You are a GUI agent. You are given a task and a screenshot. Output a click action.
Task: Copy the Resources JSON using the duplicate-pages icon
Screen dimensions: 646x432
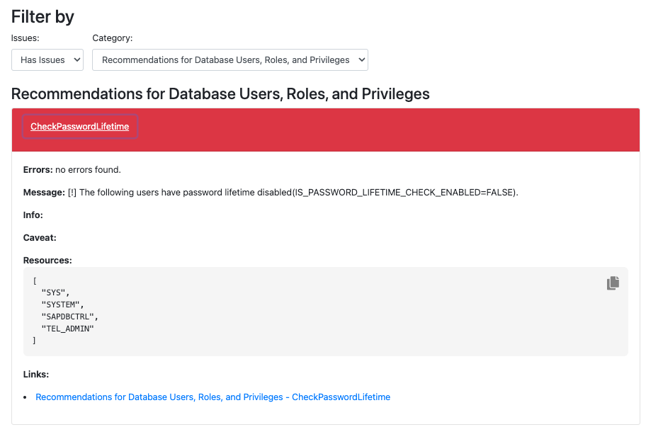[x=612, y=283]
